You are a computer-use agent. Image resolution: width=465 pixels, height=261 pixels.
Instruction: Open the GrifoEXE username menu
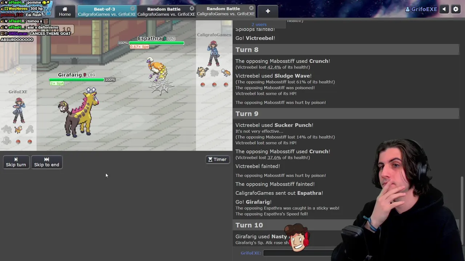coord(421,9)
